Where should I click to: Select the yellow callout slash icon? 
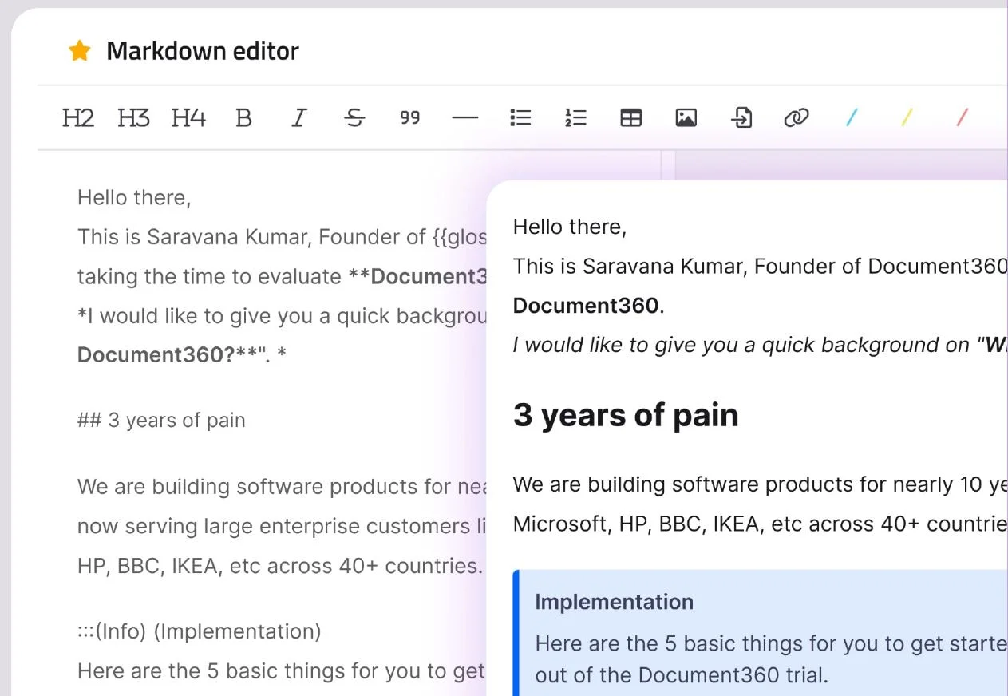coord(907,117)
